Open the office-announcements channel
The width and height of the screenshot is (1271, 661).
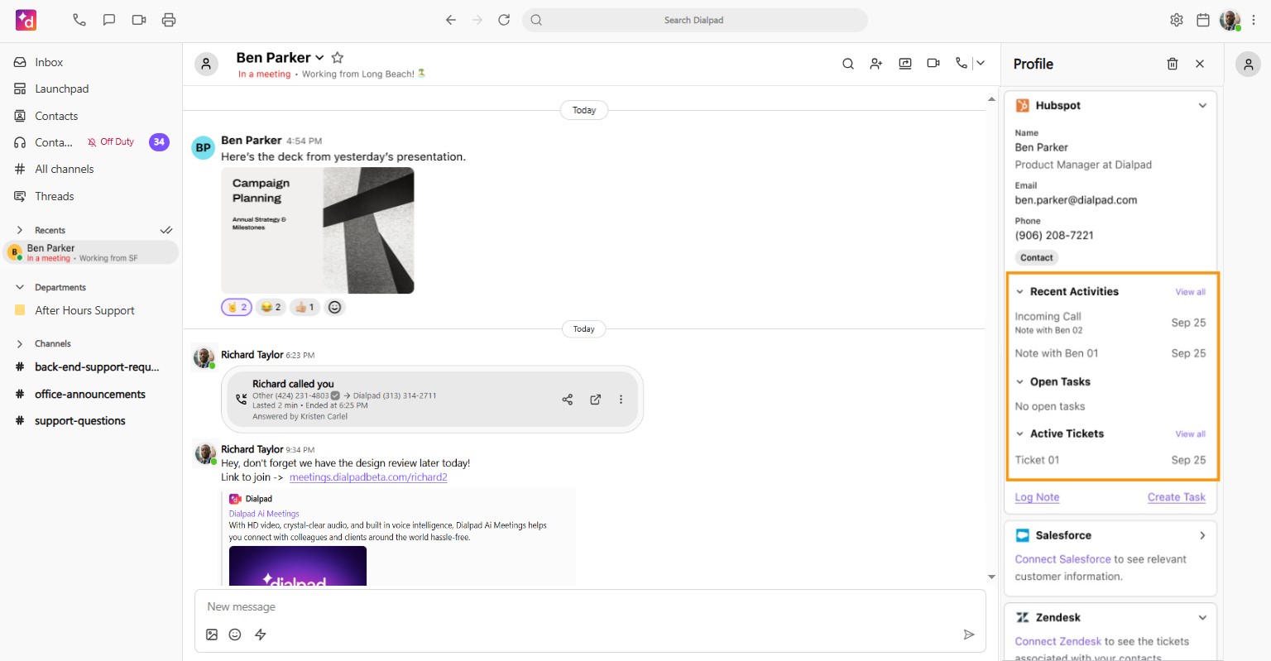point(91,395)
